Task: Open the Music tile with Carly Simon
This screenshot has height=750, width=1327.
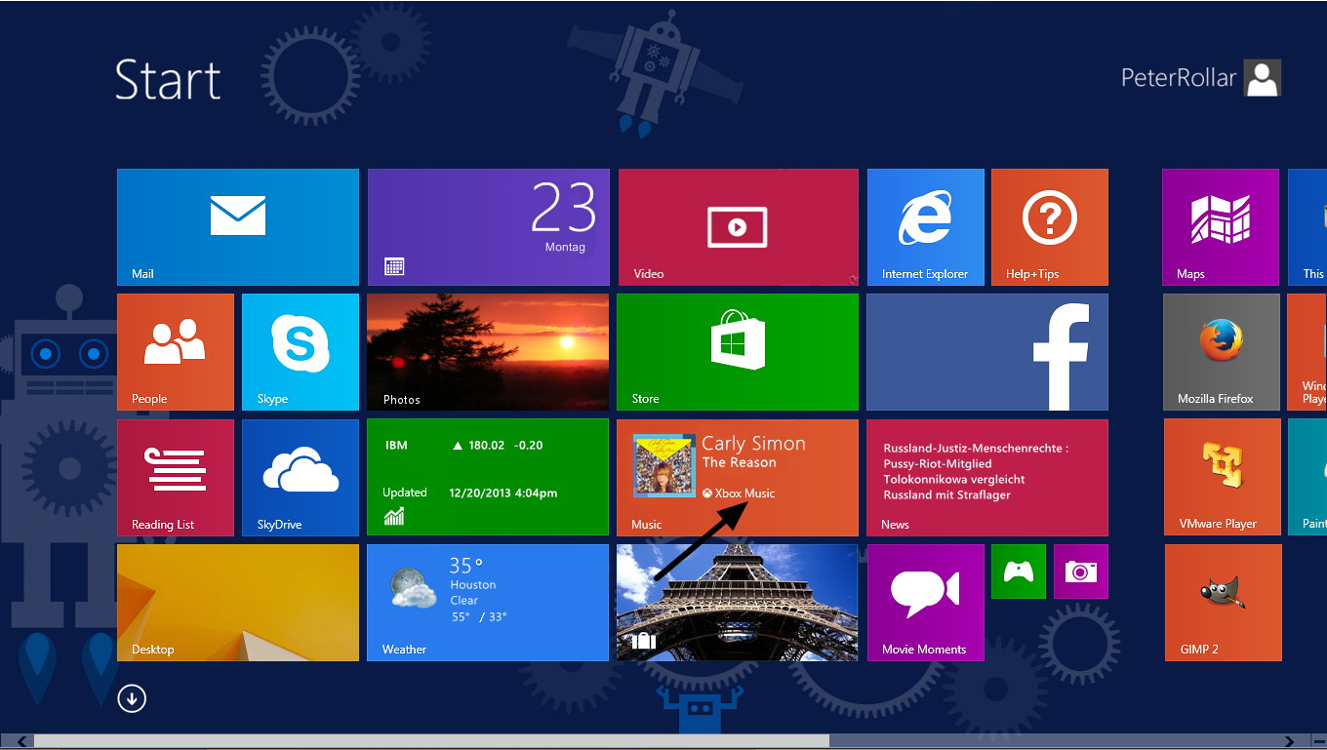Action: click(738, 478)
